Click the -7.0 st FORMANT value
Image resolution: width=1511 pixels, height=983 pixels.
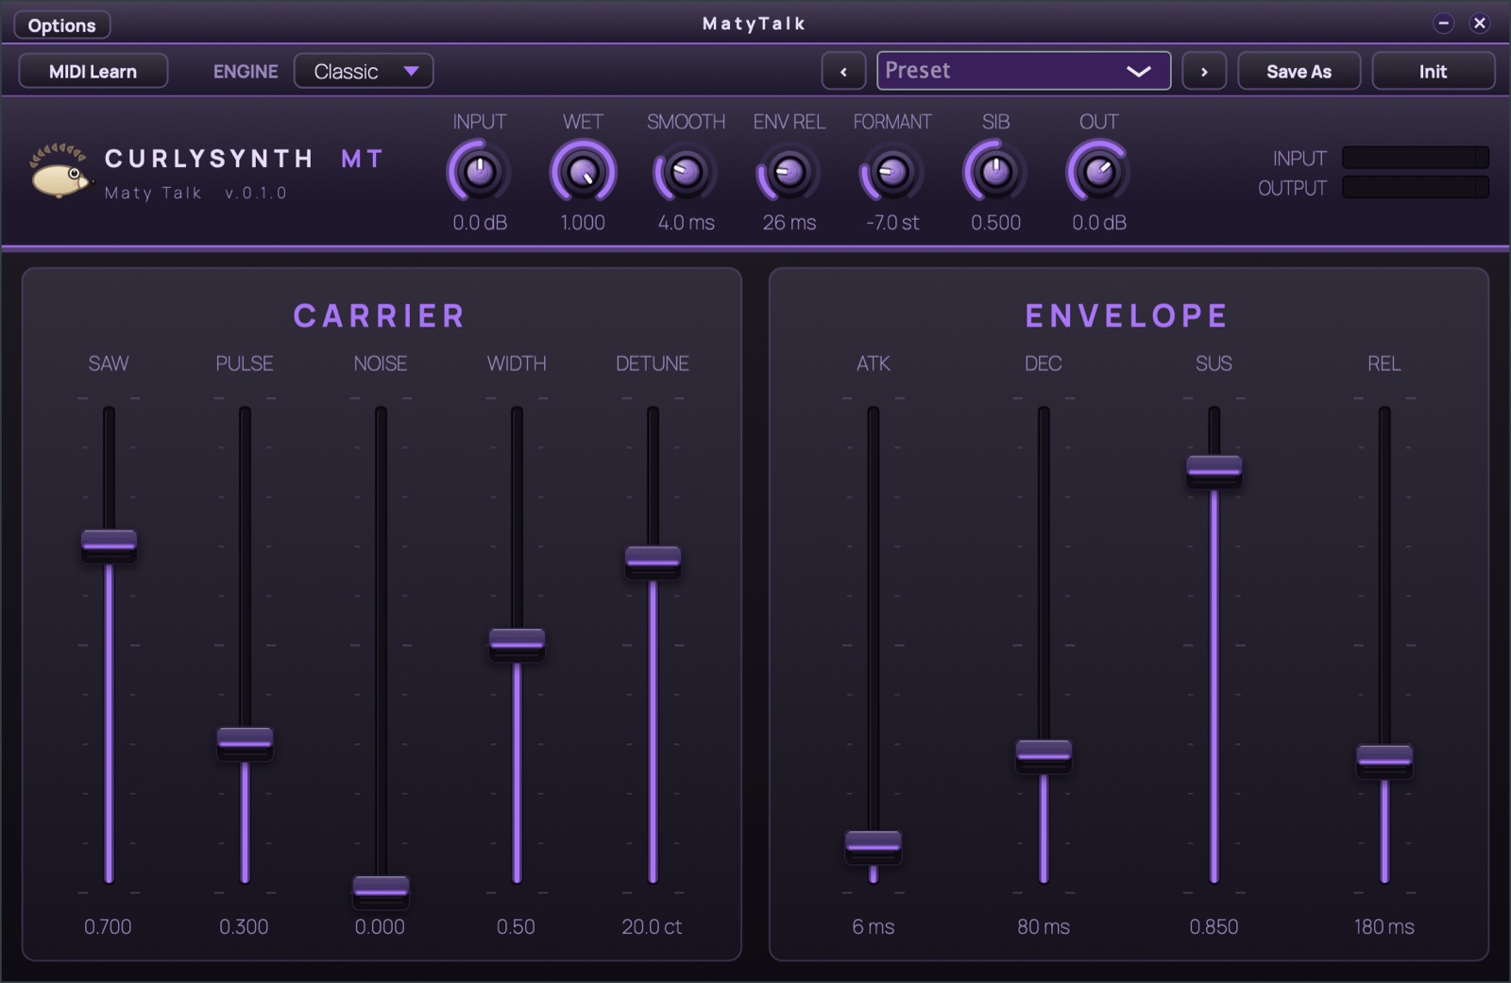pyautogui.click(x=892, y=223)
